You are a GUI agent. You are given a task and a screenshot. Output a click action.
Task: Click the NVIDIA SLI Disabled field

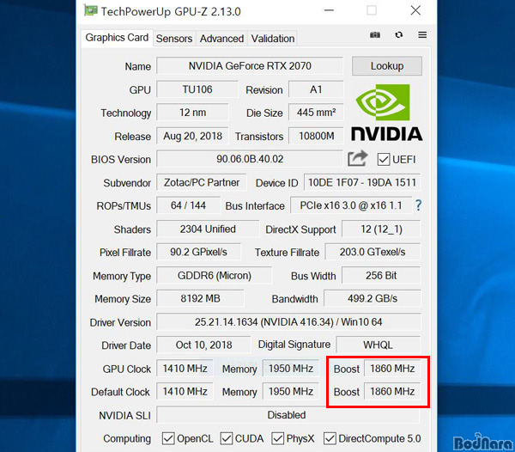coord(288,415)
